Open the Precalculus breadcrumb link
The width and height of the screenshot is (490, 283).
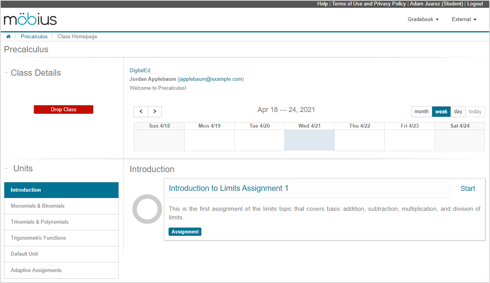click(34, 36)
